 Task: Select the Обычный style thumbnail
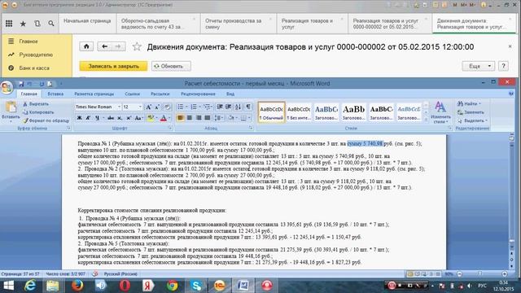click(271, 112)
